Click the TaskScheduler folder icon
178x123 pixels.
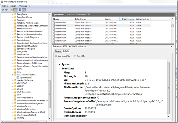coord(15,54)
